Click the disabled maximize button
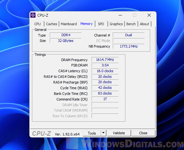The height and width of the screenshot is (150, 184). point(135,15)
